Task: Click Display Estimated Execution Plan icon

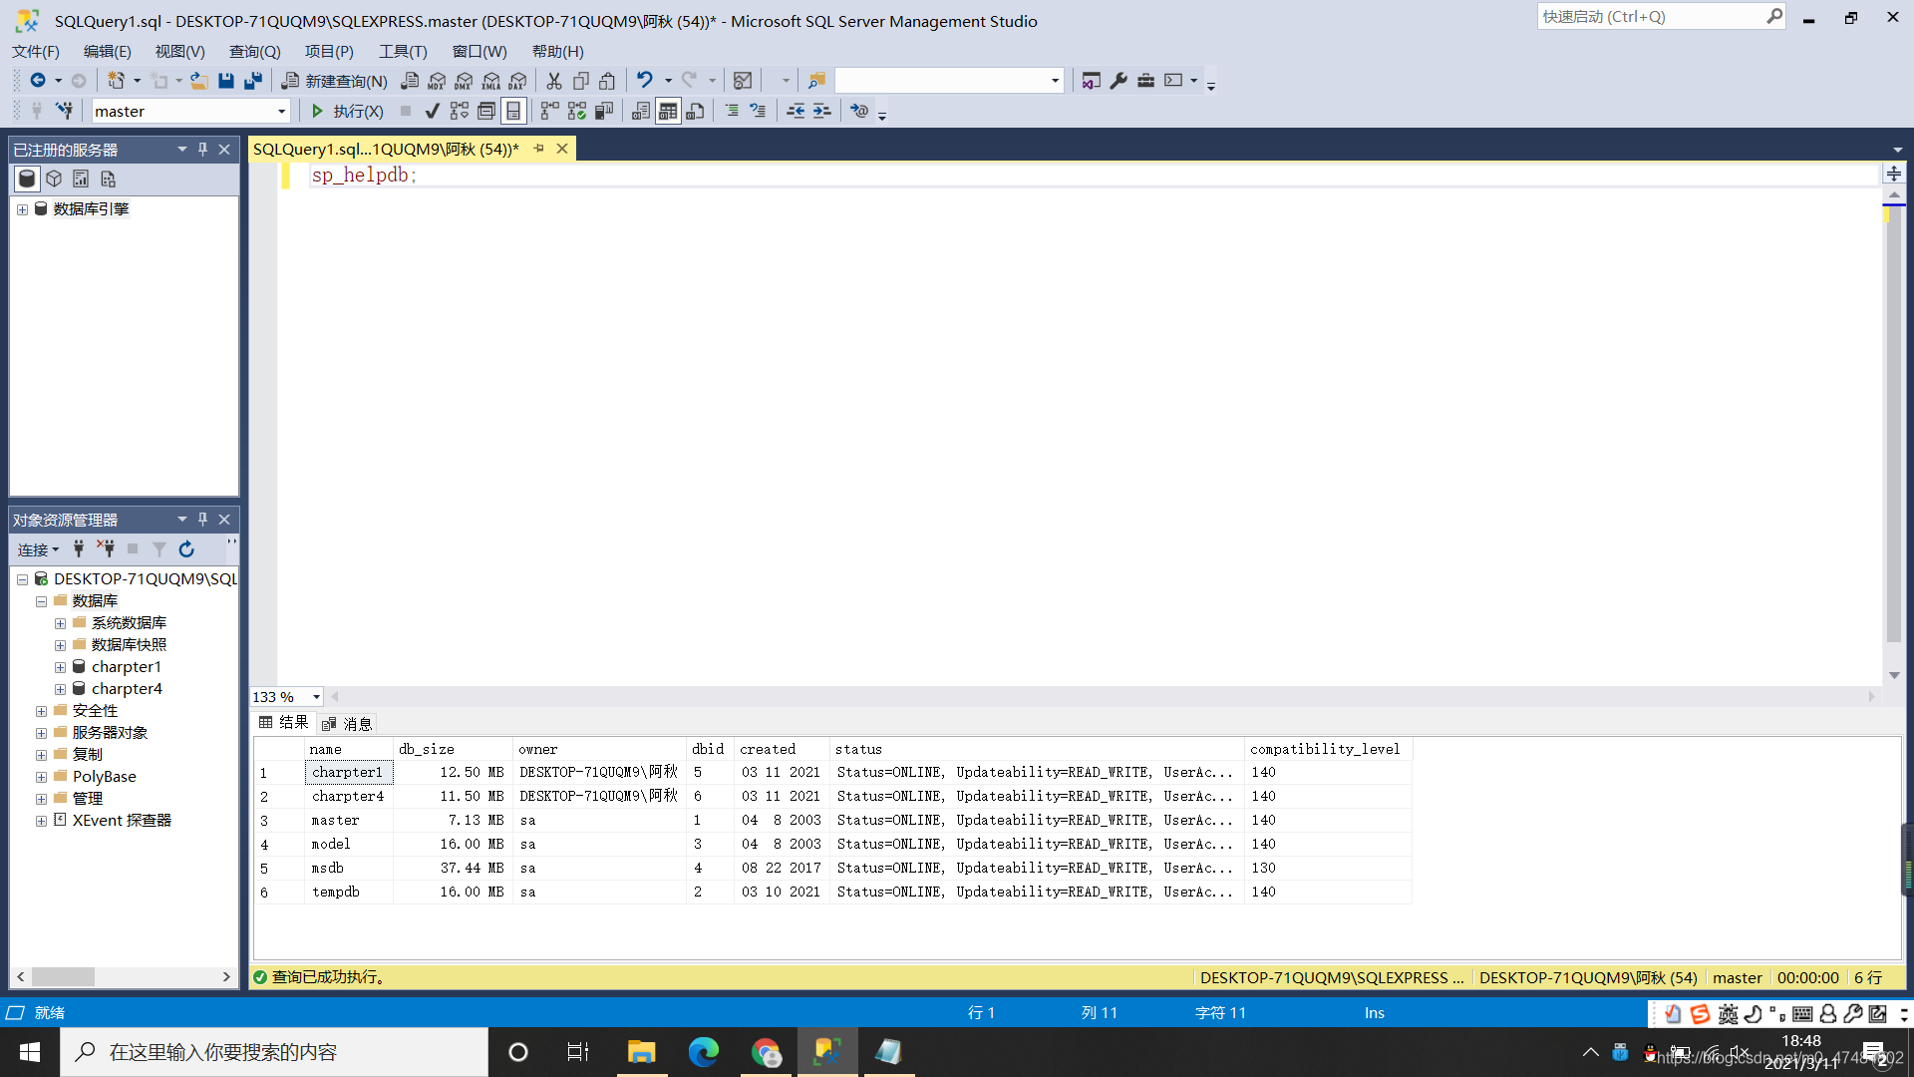Action: pos(459,111)
